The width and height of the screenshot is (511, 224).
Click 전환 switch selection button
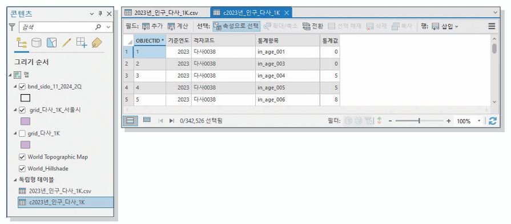[x=312, y=26]
